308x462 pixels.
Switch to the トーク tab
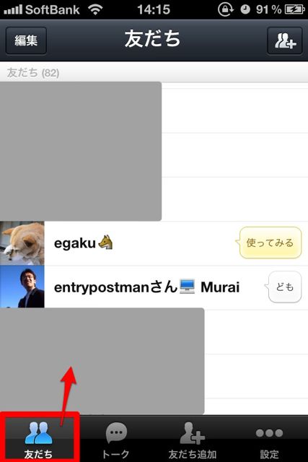115,439
